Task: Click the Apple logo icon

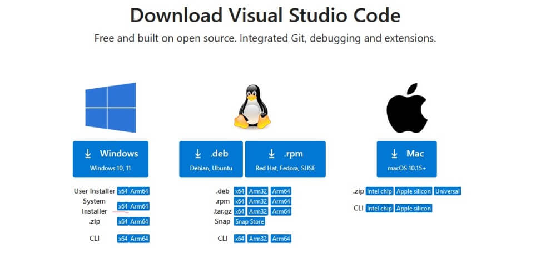Action: coord(406,108)
